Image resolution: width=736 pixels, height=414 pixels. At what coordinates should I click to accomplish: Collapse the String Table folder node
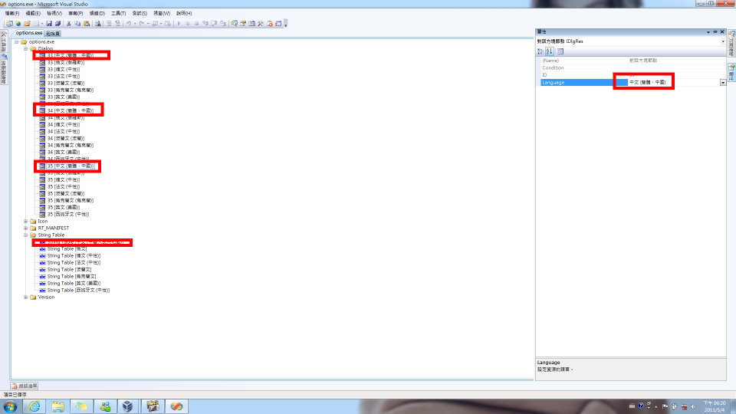tap(26, 235)
